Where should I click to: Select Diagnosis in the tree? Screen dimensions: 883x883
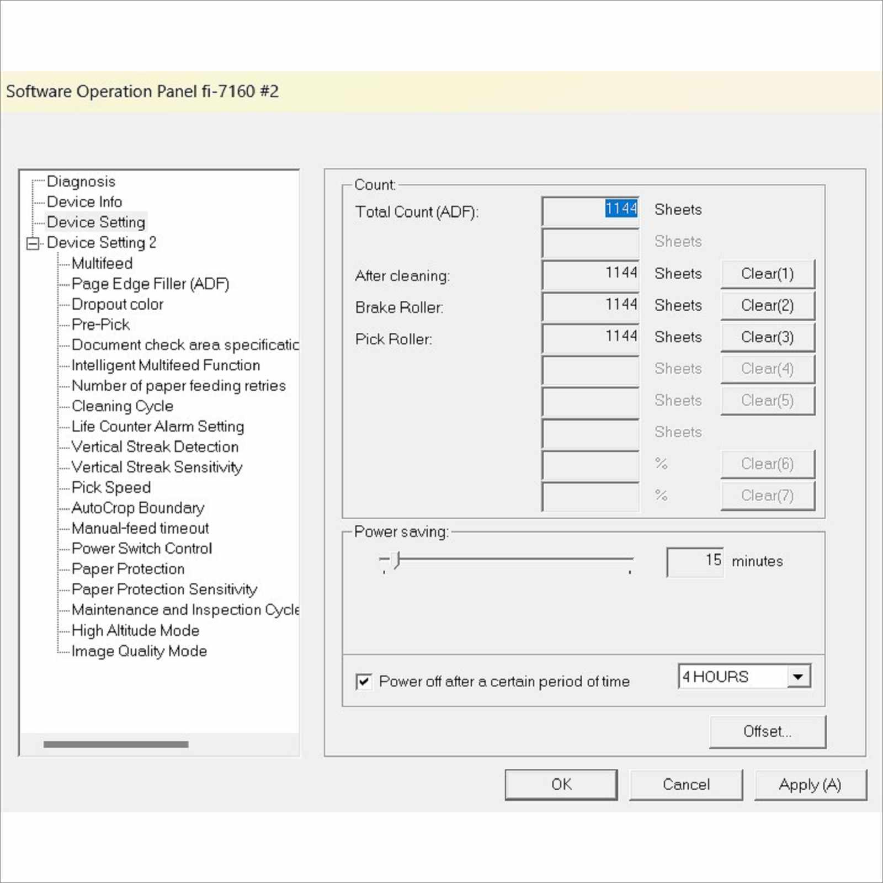coord(81,182)
